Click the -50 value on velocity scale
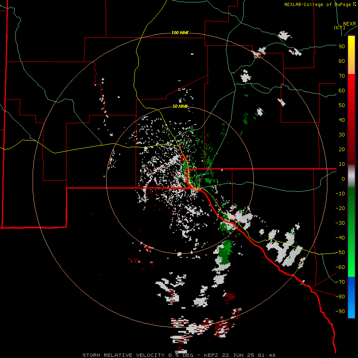The height and width of the screenshot is (358, 358). (340, 253)
